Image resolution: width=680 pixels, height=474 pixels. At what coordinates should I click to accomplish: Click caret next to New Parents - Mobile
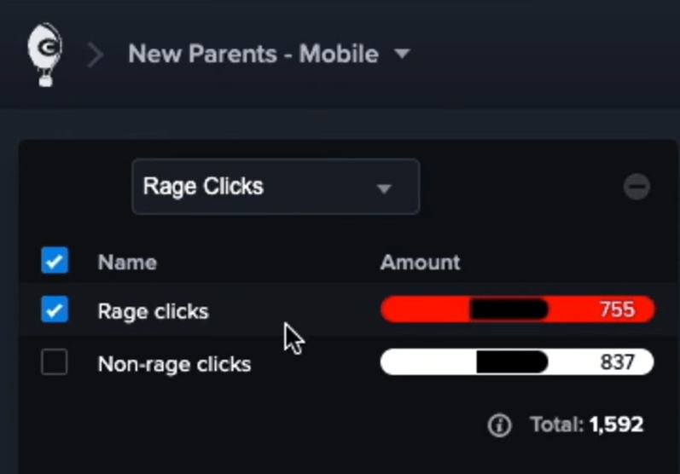402,55
